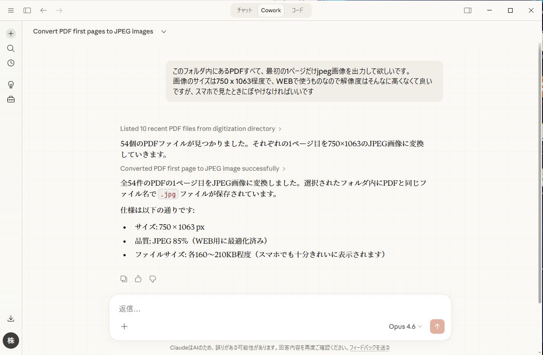
Task: Expand 'Listed 10 recent PDF files' step
Action: coord(201,129)
